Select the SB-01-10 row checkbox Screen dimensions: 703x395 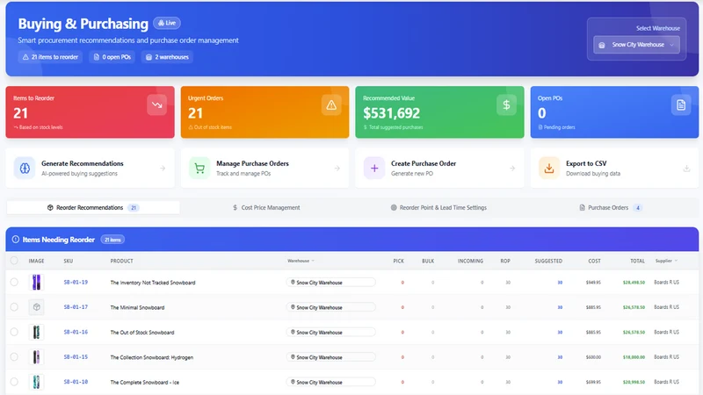point(14,382)
